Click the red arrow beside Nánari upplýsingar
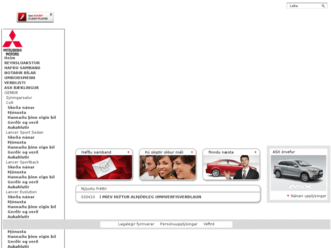Viewport: 331px width, 248px height. click(288, 196)
